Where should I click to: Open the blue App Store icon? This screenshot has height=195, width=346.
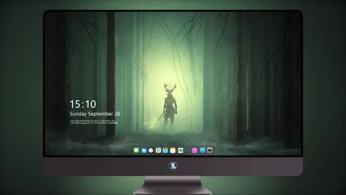click(203, 150)
